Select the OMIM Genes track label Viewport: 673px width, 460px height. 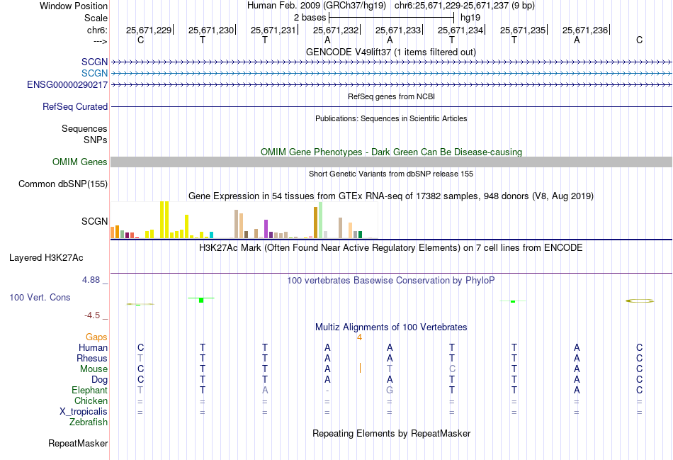pos(80,162)
